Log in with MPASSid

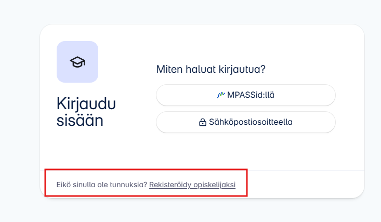tap(245, 95)
